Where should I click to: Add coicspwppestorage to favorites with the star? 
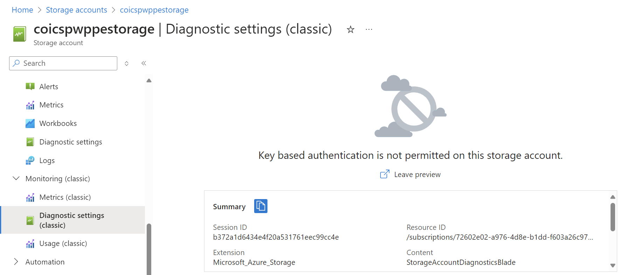[x=350, y=29]
